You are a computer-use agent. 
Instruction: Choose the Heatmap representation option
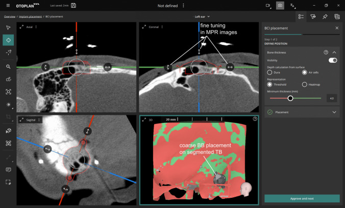tap(305, 85)
